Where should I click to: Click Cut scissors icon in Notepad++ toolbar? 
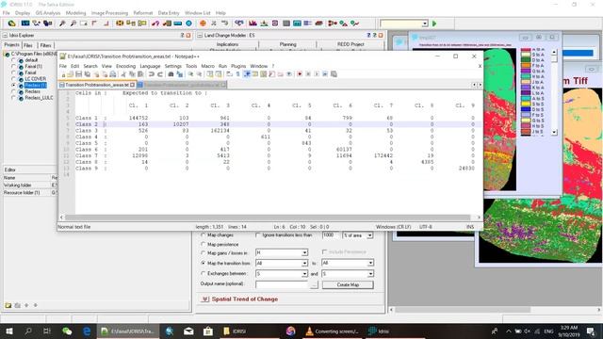(x=123, y=74)
